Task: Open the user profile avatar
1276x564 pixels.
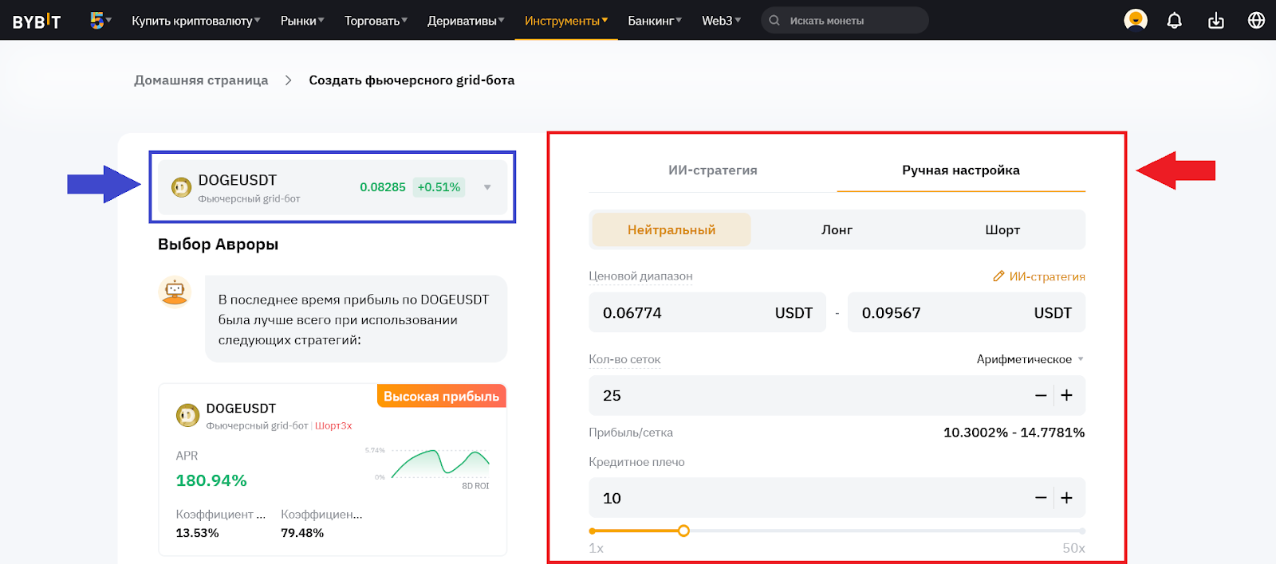Action: pos(1135,20)
